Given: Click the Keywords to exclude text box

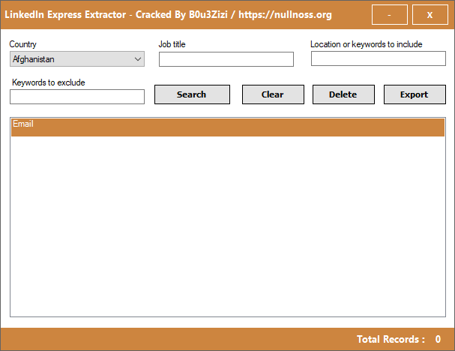Looking at the screenshot, I should click(x=77, y=97).
